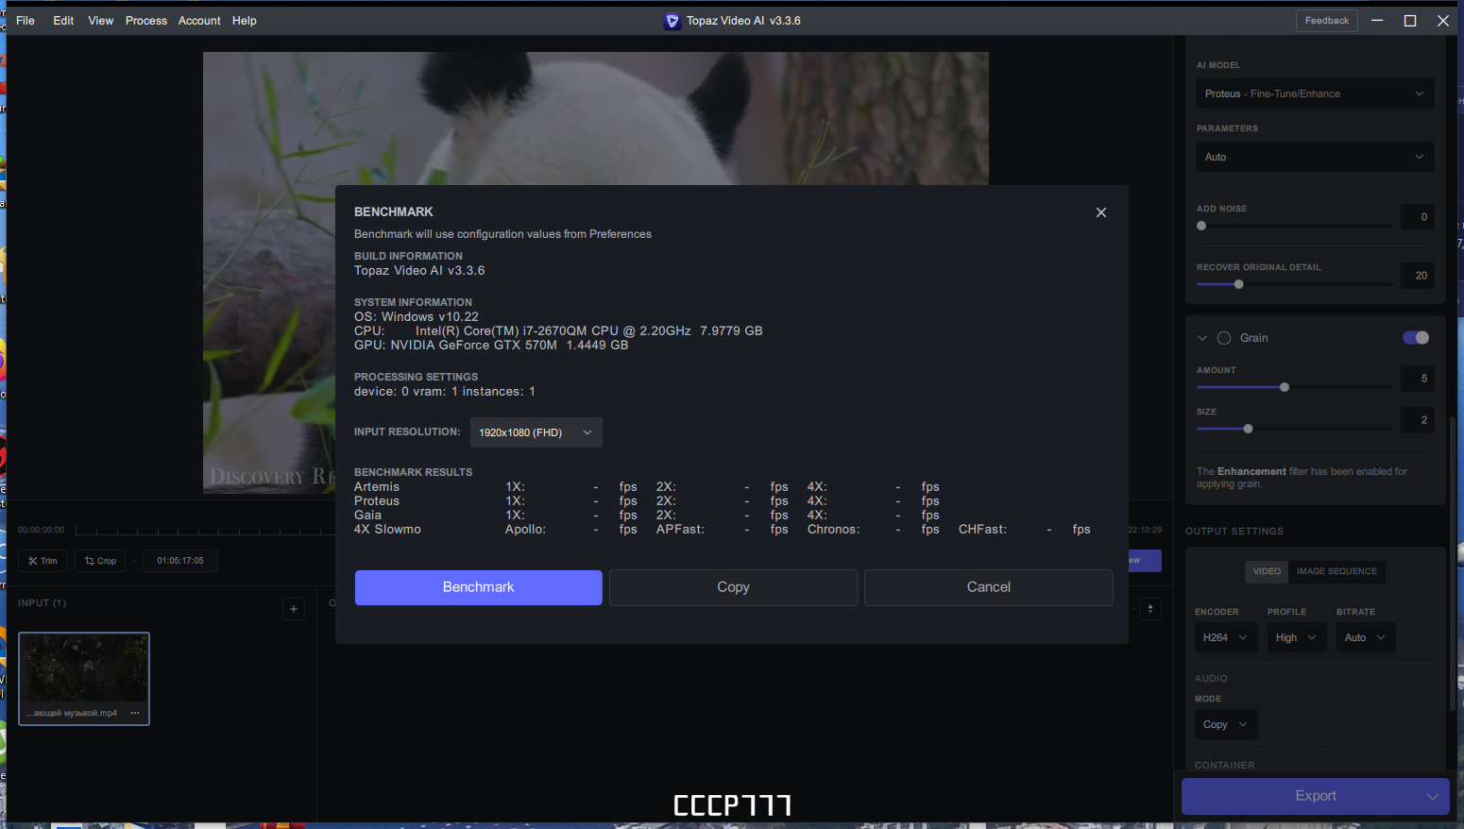
Task: Maximize the Topaz Video AI window
Action: coord(1410,21)
